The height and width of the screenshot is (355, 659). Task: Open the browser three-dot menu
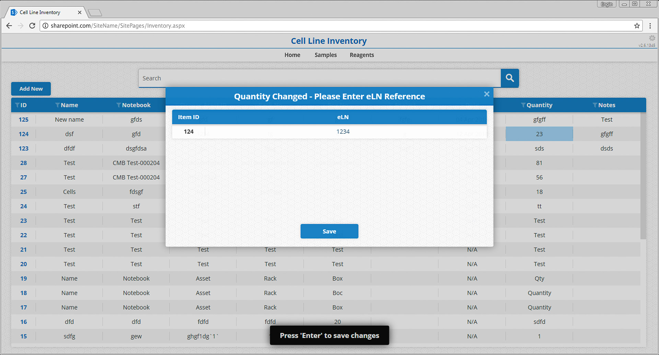point(650,26)
